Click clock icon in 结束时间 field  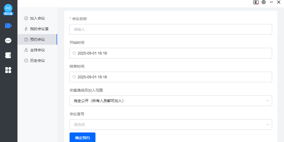pos(74,77)
